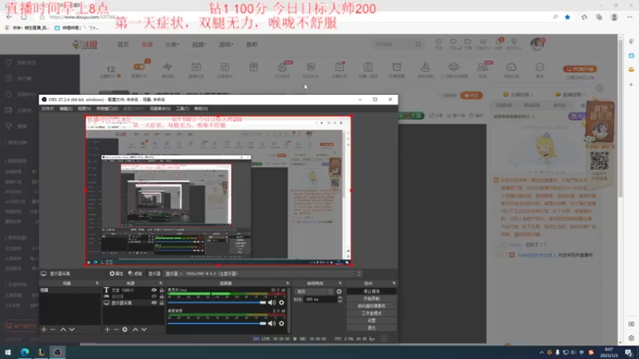
Task: Open the 停靠窗口(D) menu in OBS
Action: tap(107, 108)
